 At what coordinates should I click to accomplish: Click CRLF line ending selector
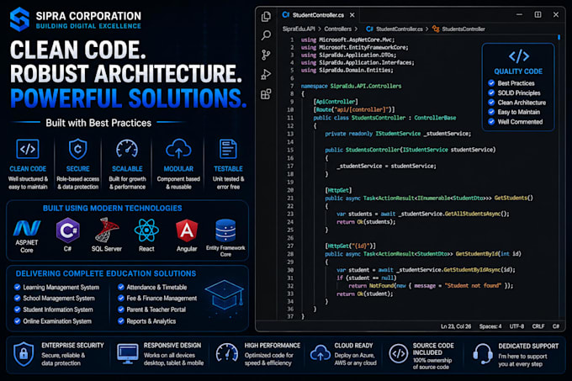538,326
